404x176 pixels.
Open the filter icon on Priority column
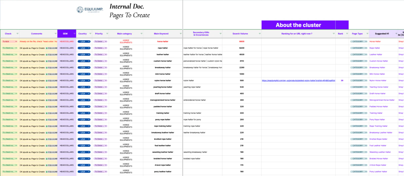107,34
